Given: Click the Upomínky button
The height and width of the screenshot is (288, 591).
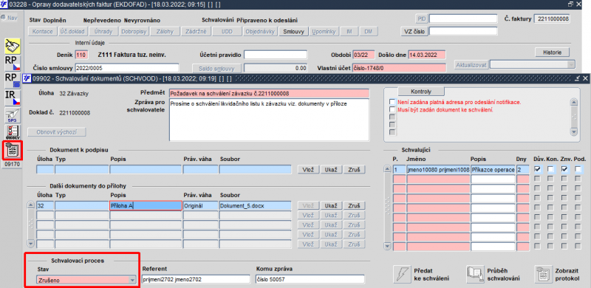Looking at the screenshot, I should click(x=324, y=32).
